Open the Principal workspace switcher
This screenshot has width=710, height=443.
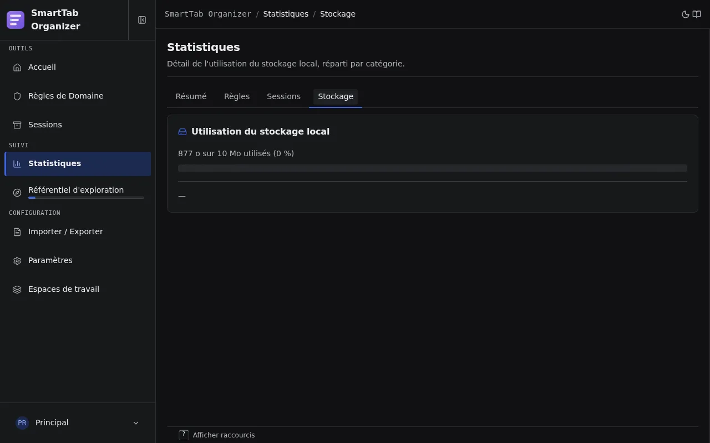[78, 423]
